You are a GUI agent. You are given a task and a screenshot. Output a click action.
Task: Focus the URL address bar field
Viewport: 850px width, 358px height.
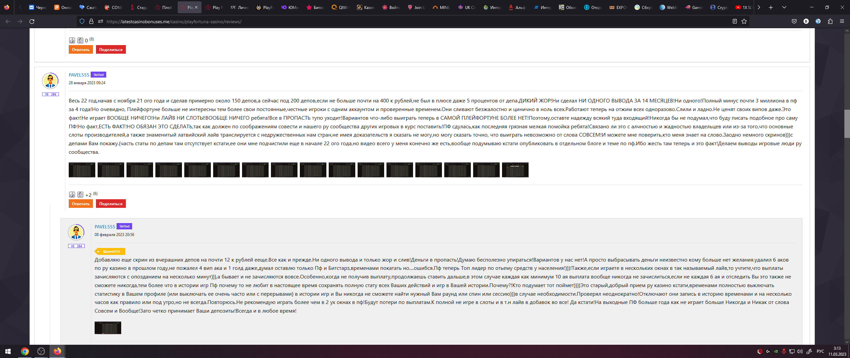click(x=398, y=22)
